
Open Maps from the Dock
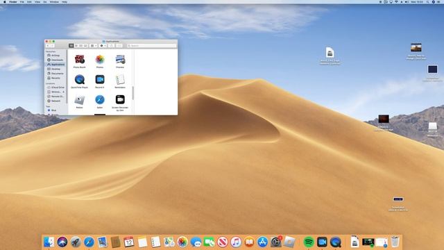(169, 242)
